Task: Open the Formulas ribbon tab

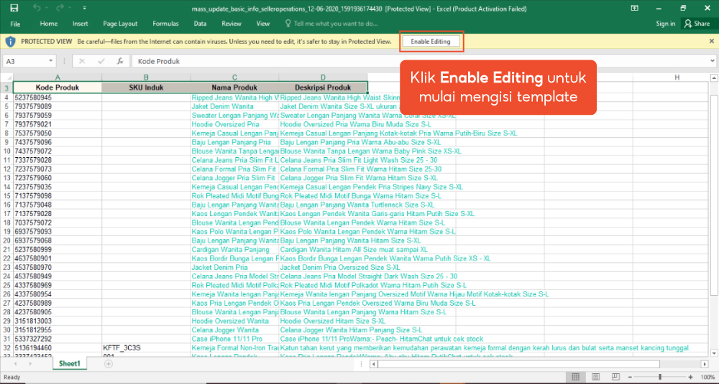Action: (x=165, y=24)
